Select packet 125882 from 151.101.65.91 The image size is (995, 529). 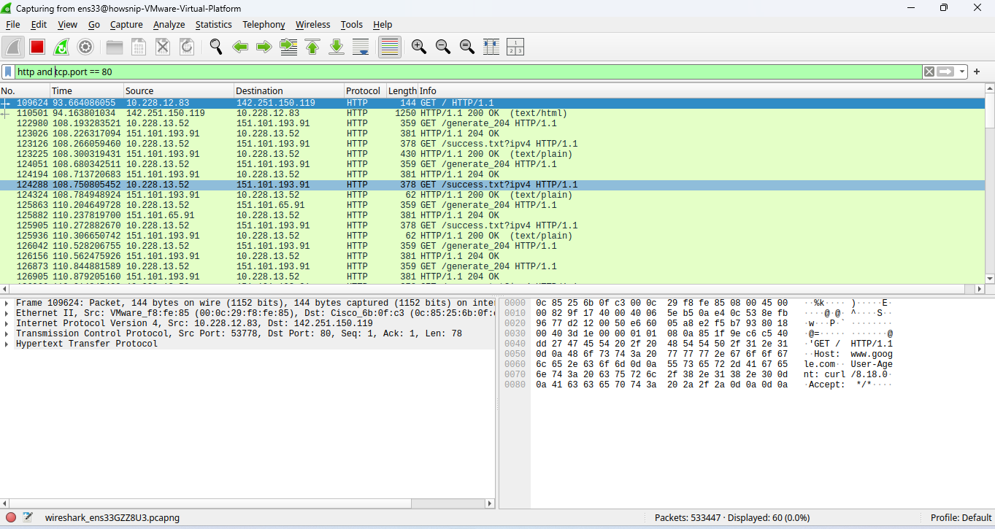coord(493,215)
